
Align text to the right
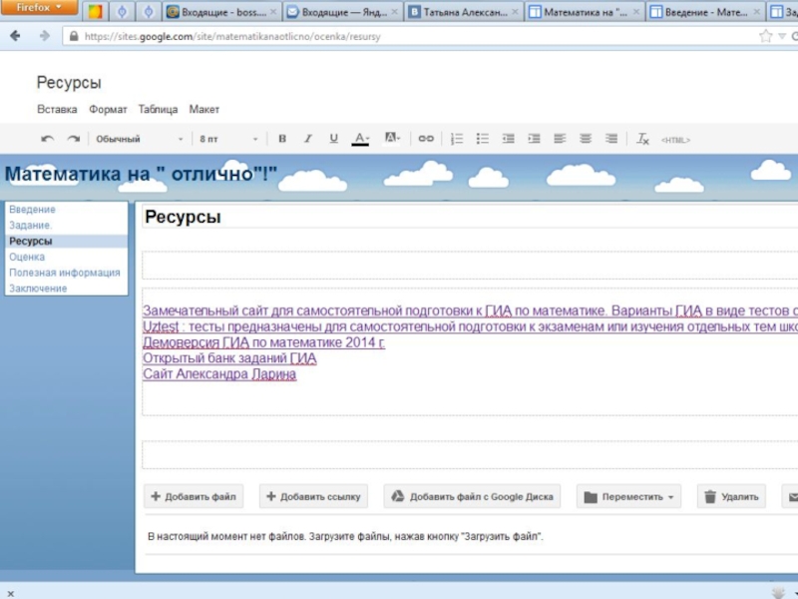point(611,139)
